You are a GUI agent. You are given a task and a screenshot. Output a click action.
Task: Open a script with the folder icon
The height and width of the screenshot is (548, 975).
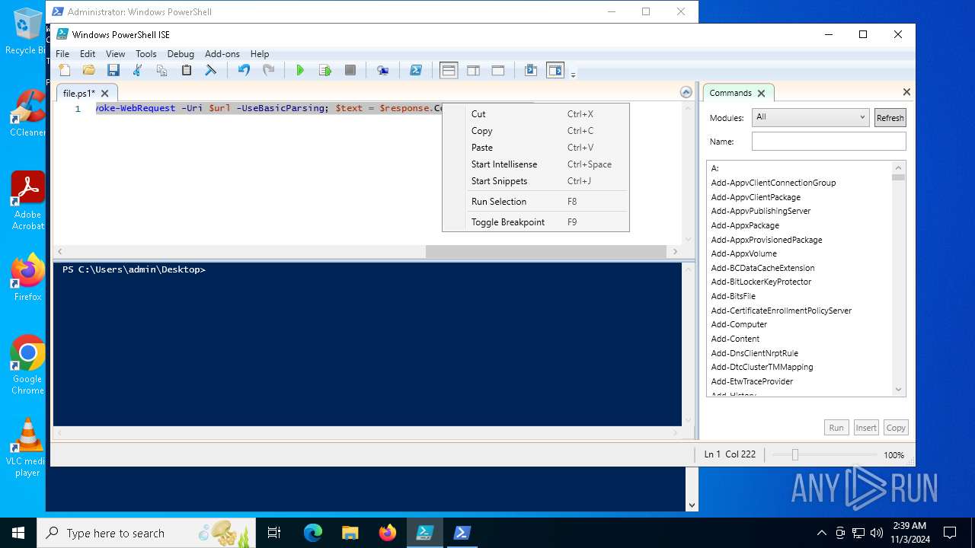[89, 70]
